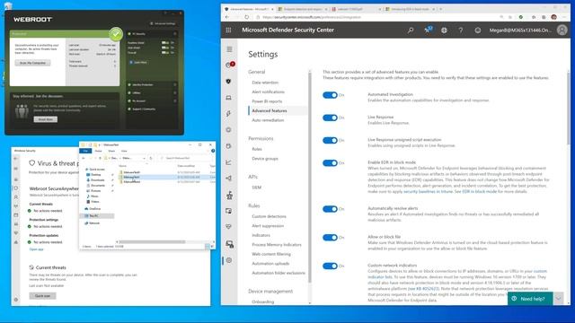Open the File tab in File Explorer
The width and height of the screenshot is (575, 323).
[x=85, y=151]
